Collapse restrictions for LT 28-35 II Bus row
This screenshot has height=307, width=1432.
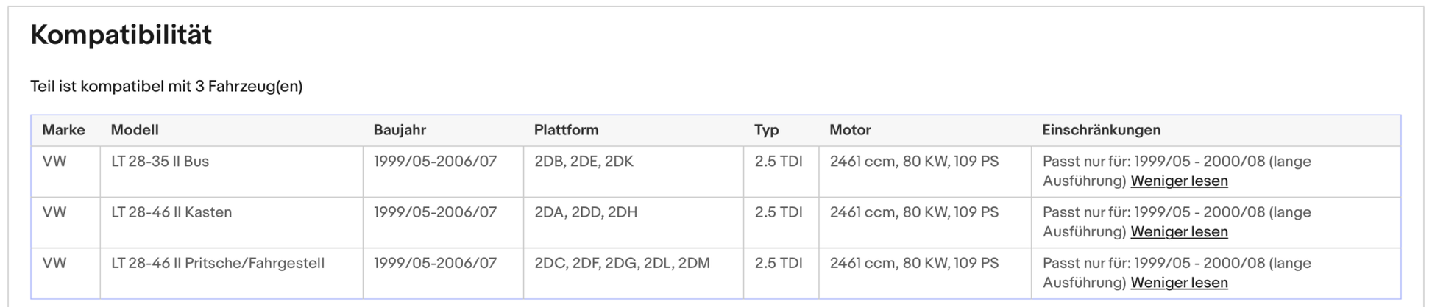point(1179,181)
